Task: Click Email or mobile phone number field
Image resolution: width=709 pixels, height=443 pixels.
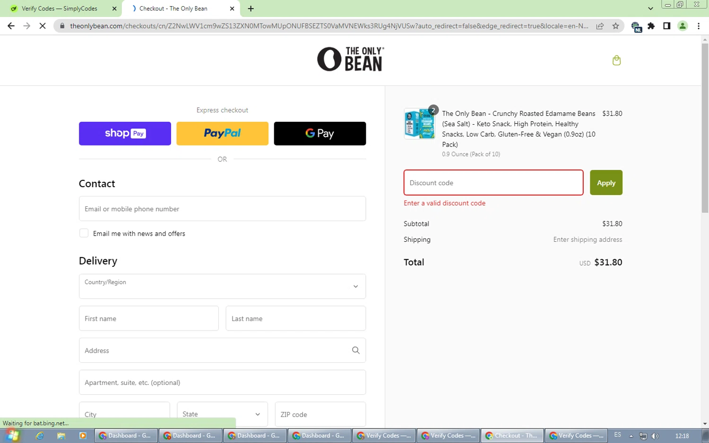Action: [x=222, y=209]
